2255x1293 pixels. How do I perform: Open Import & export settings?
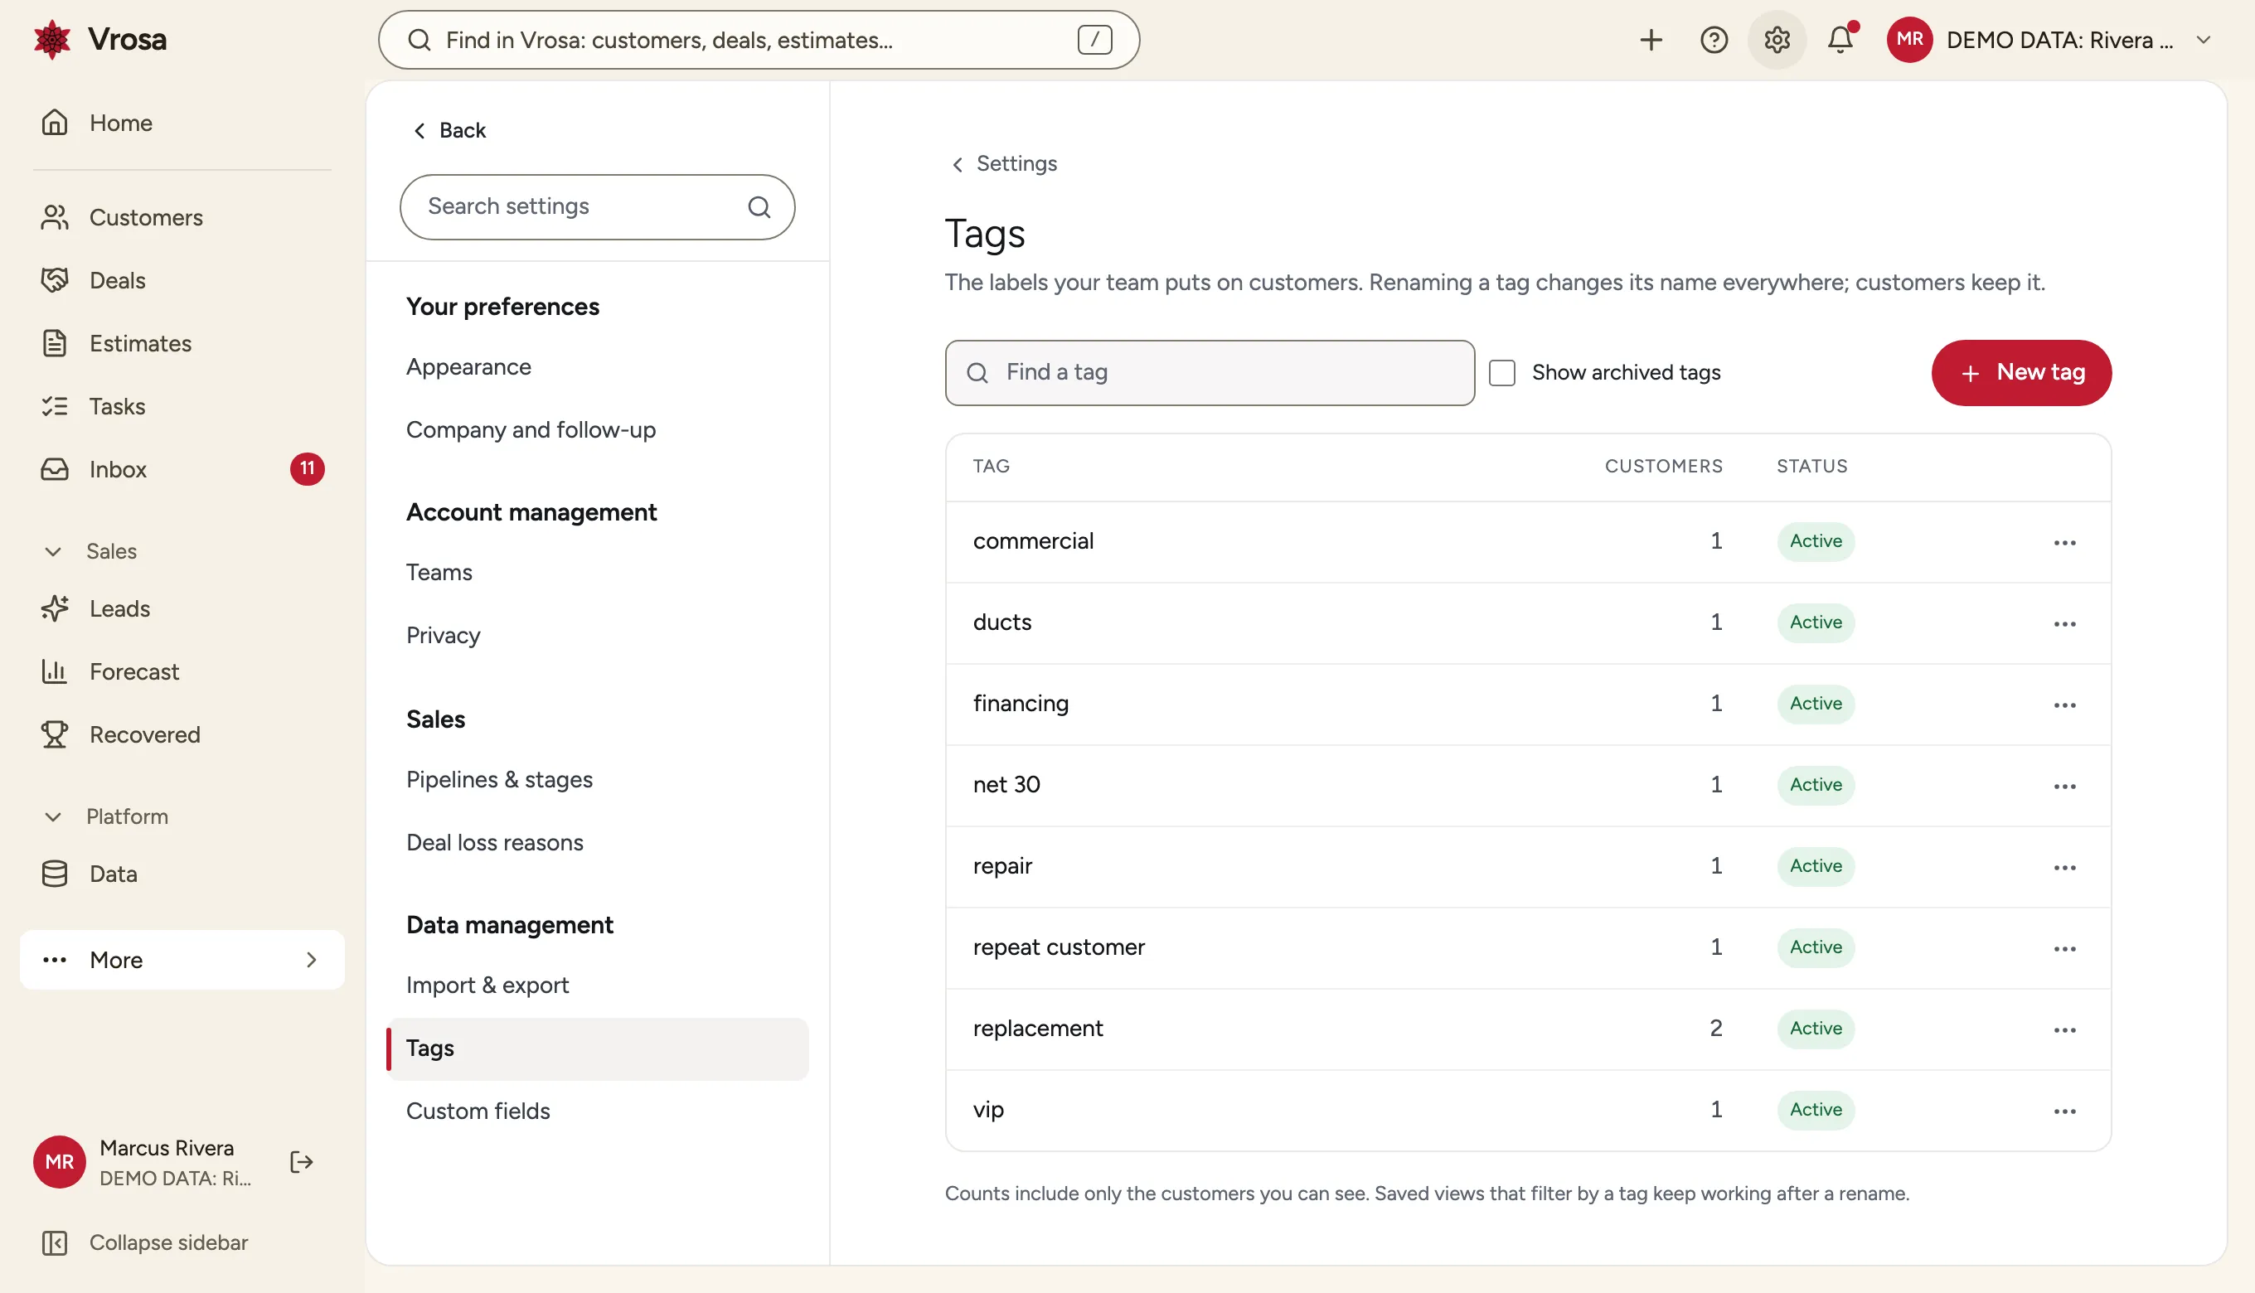click(x=598, y=985)
